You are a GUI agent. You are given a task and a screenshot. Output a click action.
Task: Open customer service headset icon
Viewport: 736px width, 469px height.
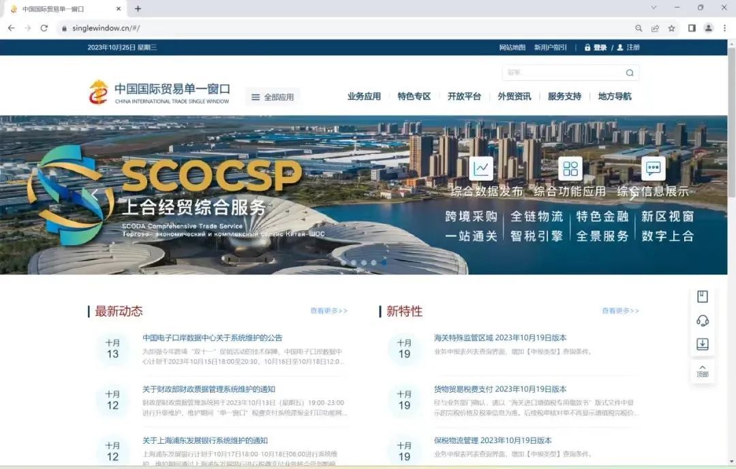click(x=703, y=321)
